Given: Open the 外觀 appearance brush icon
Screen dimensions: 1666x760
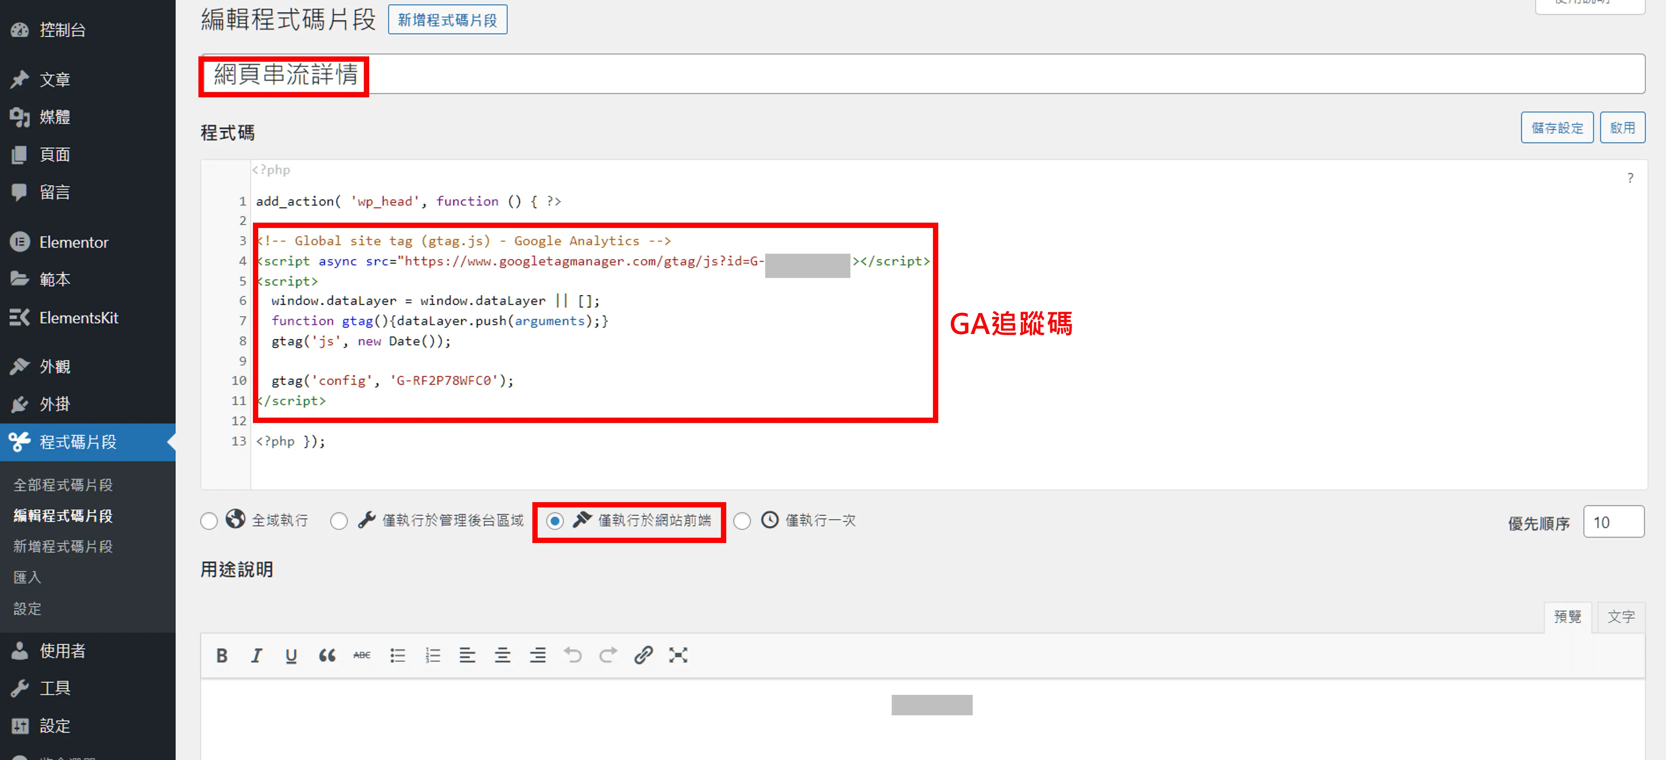Looking at the screenshot, I should pos(20,367).
